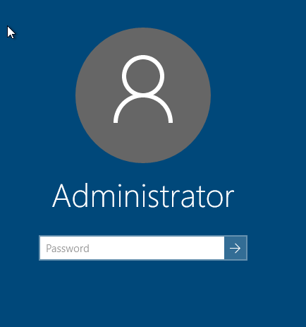
Task: Select the Administrator user avatar picture
Action: 143,95
